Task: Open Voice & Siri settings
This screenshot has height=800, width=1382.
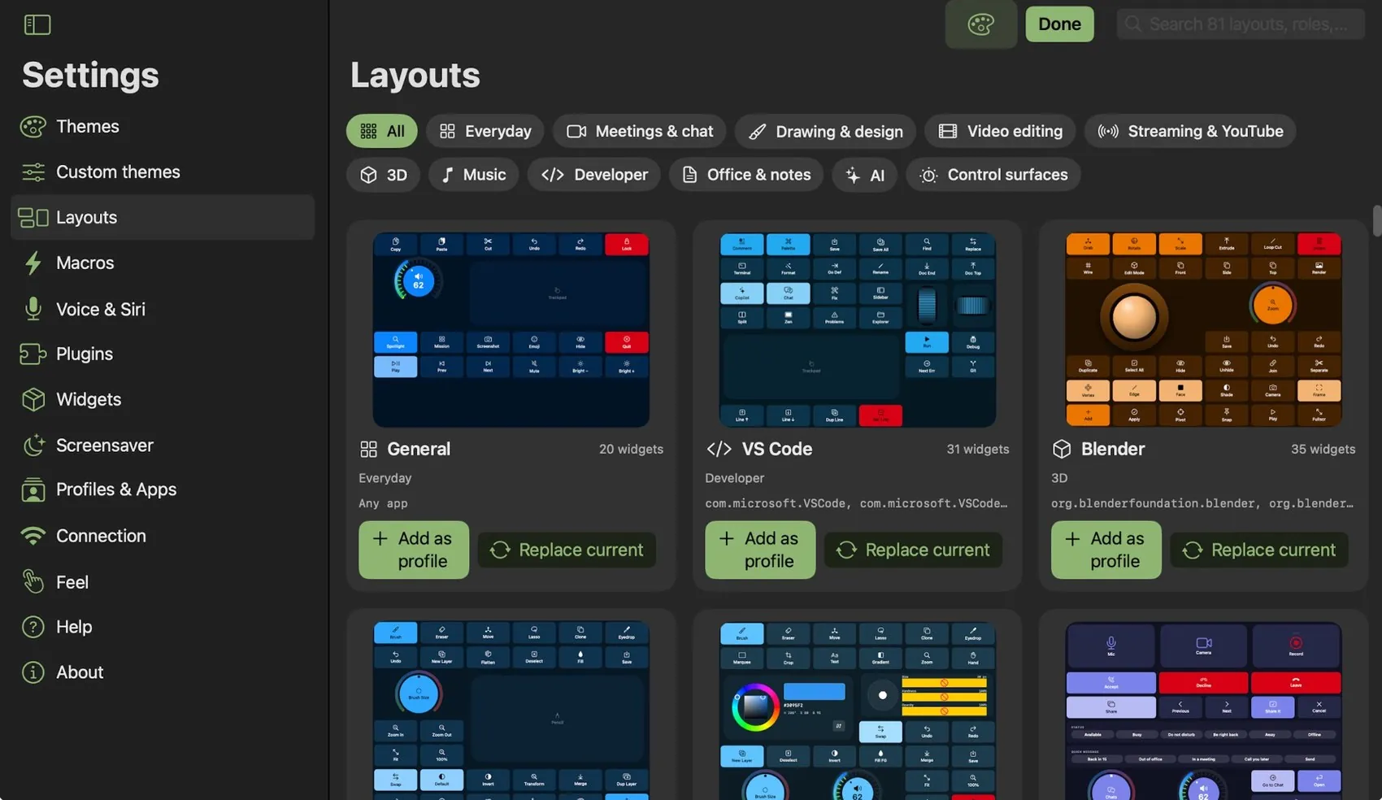Action: pos(163,309)
